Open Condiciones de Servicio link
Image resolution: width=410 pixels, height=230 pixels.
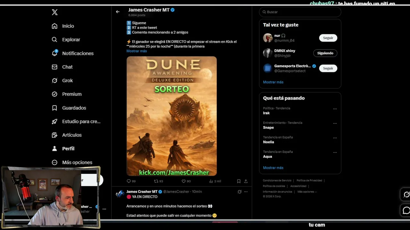pos(277,180)
